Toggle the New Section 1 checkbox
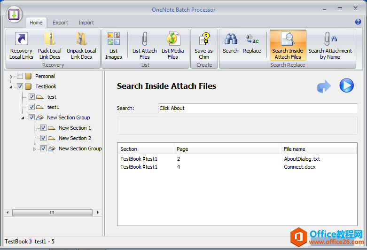The image size is (367, 250). coord(43,128)
